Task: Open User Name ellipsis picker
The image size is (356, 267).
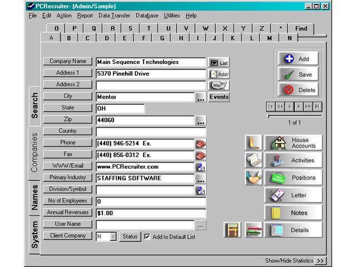Action: click(200, 225)
